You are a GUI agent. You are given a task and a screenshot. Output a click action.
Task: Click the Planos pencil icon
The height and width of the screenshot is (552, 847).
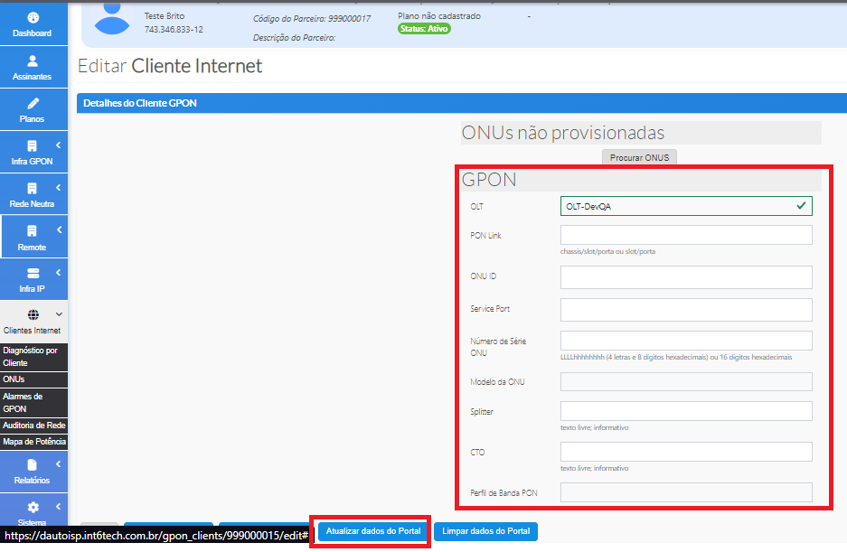(33, 104)
